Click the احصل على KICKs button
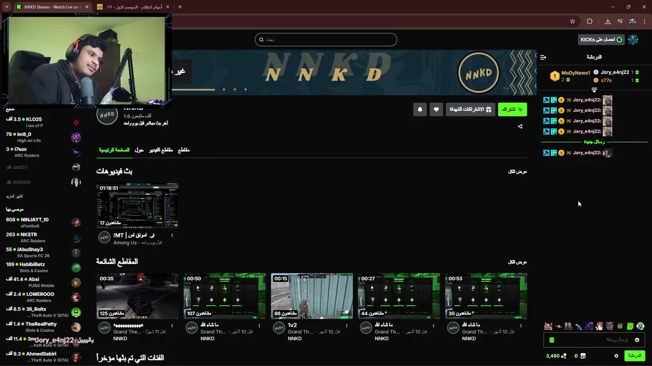 (601, 40)
